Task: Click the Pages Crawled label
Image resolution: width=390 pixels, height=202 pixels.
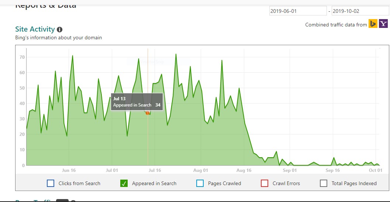Action: (x=224, y=183)
